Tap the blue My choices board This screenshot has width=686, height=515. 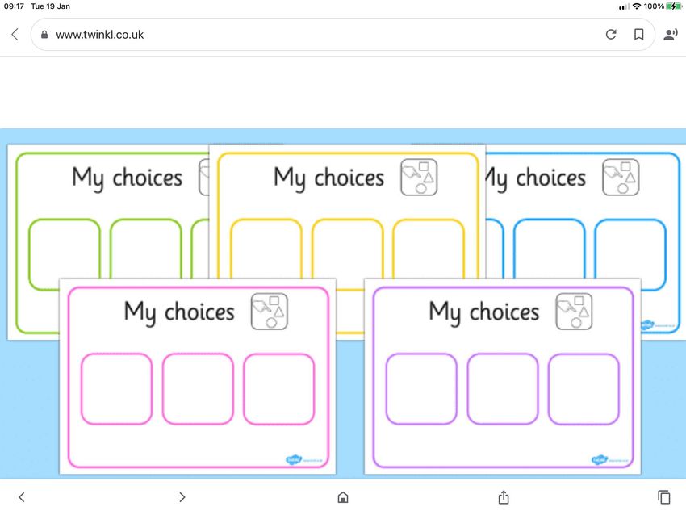click(x=585, y=211)
